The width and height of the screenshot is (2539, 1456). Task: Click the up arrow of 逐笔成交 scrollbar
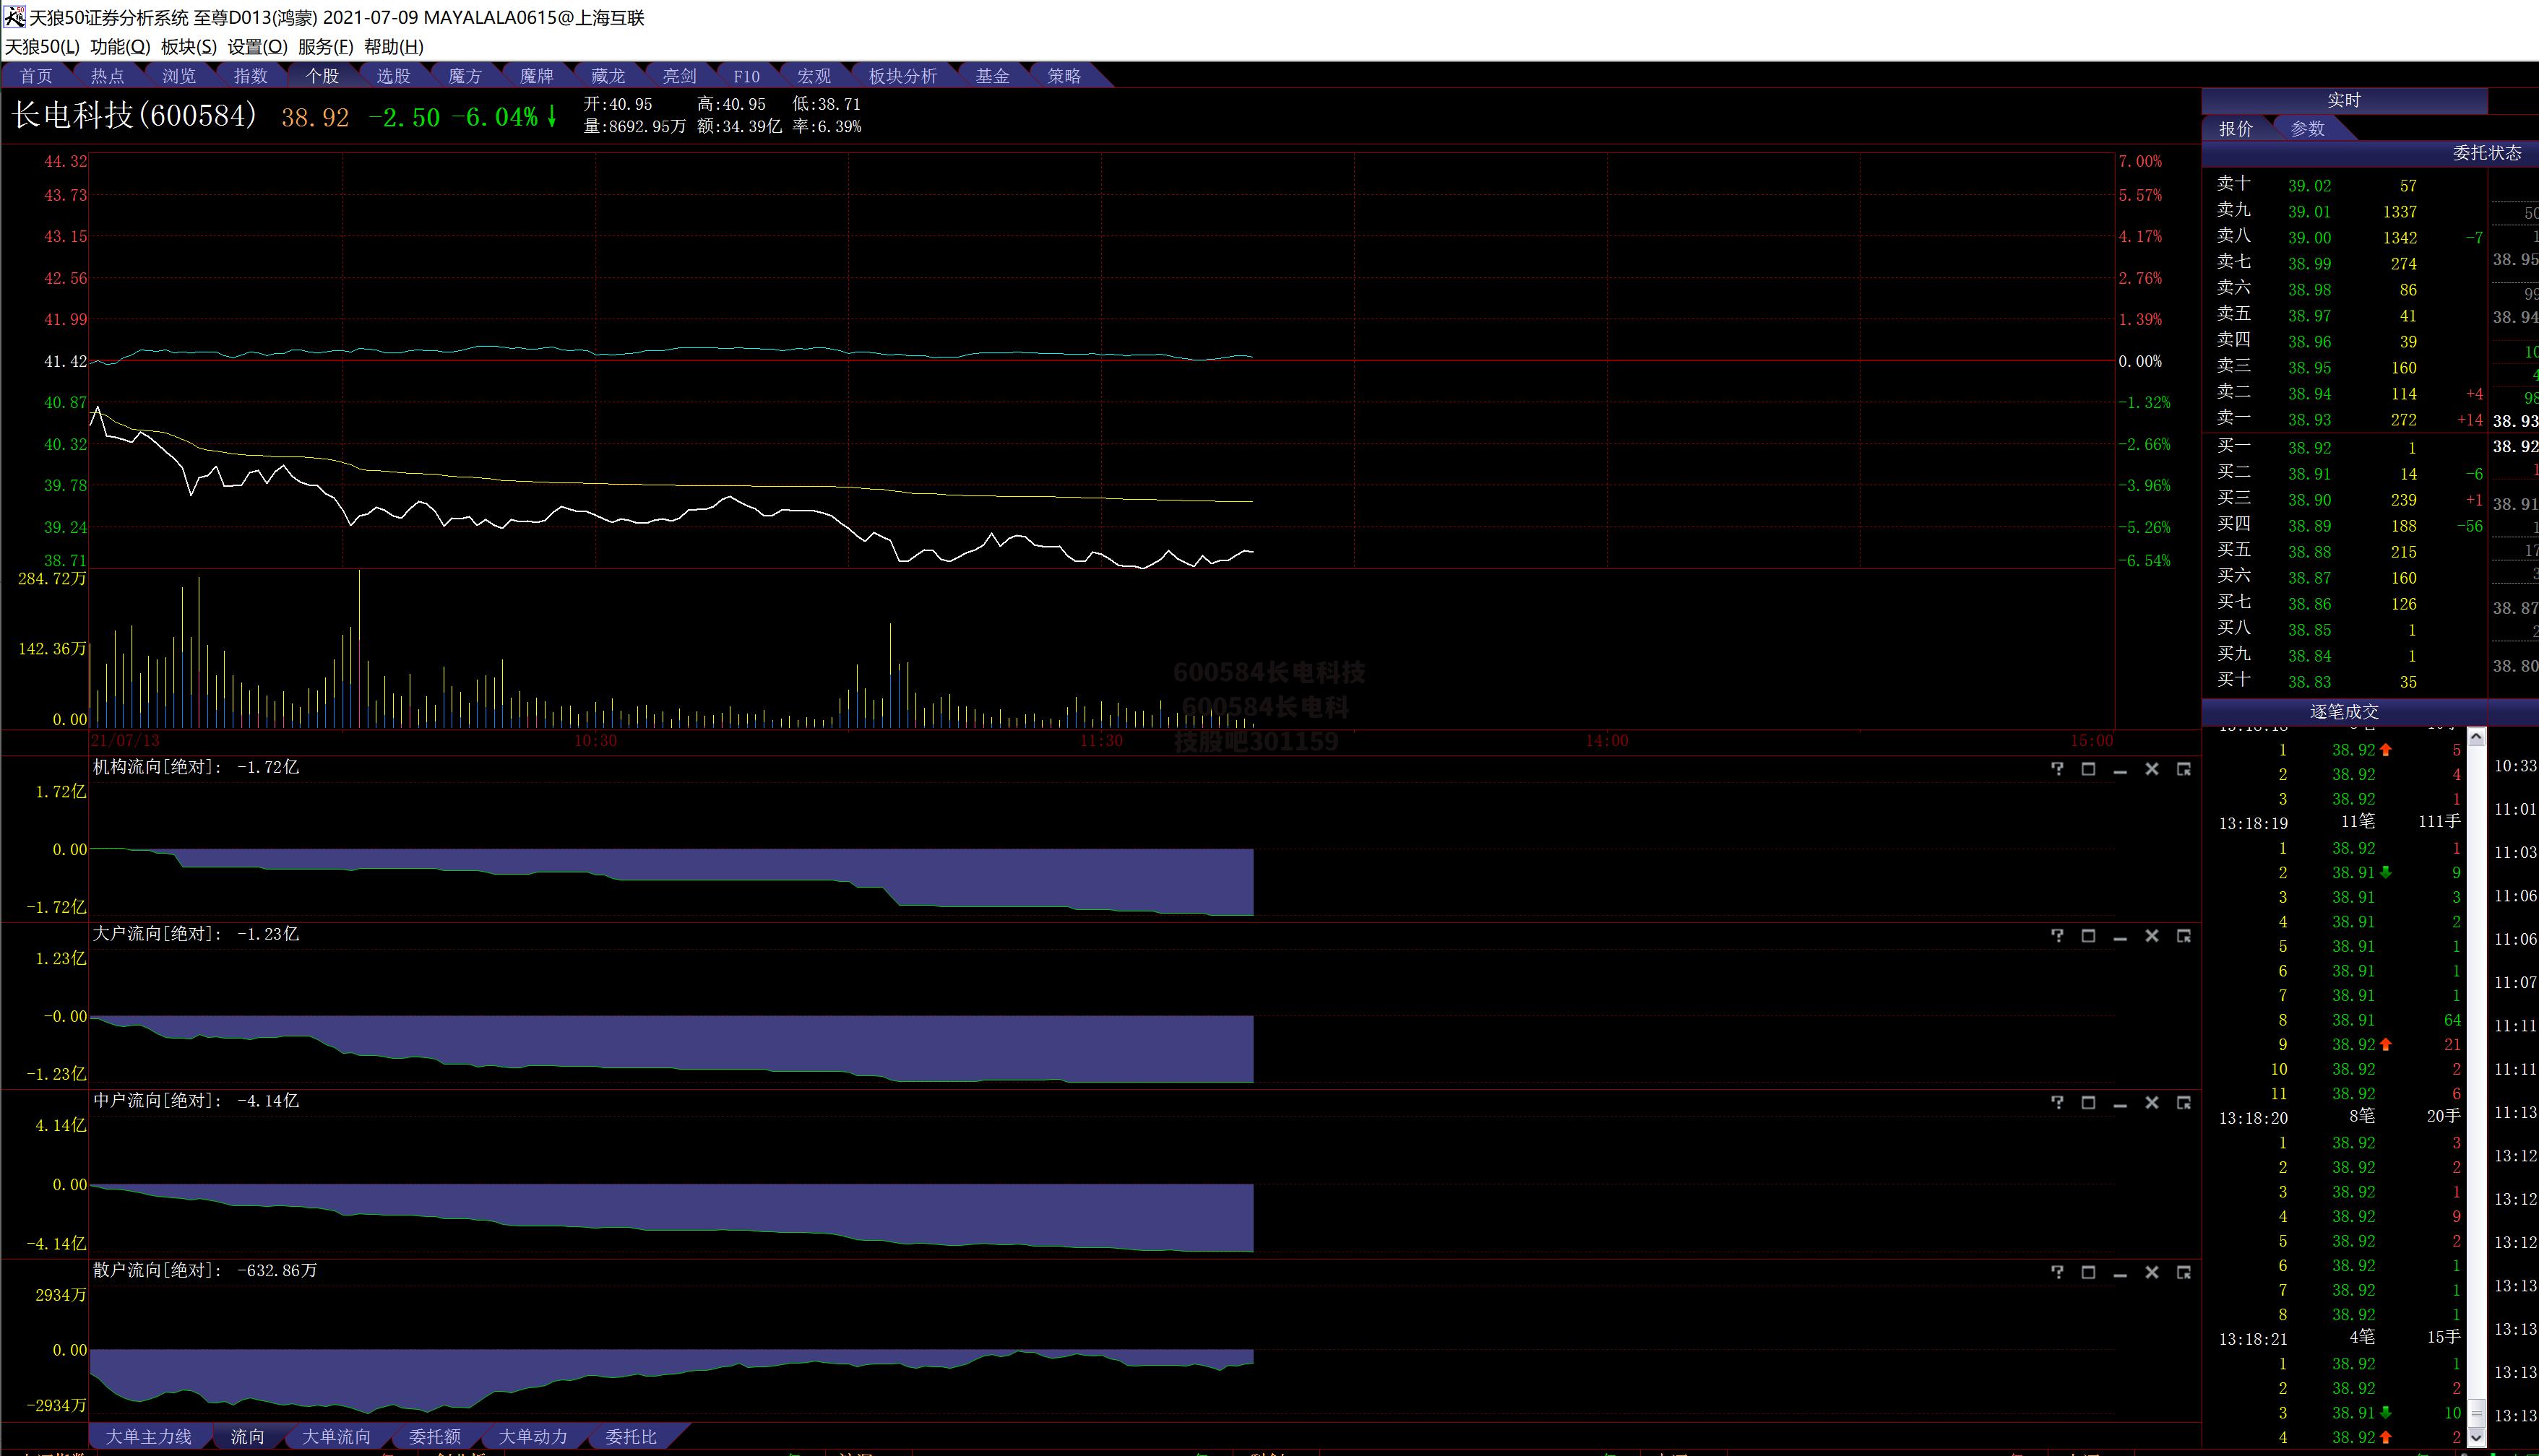coord(2476,737)
